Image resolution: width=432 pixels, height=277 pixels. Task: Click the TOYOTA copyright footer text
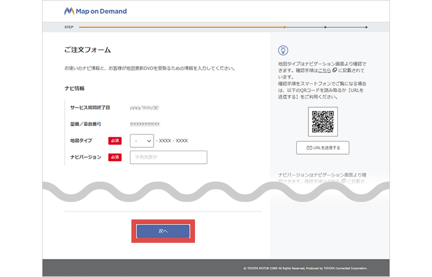(x=305, y=268)
